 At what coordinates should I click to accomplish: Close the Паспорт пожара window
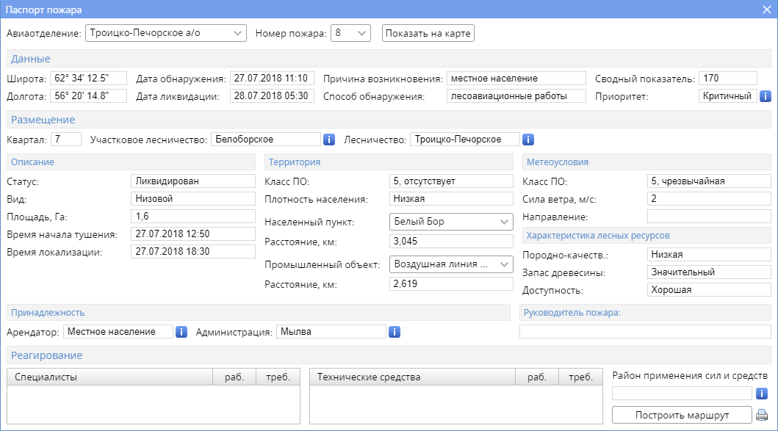click(766, 10)
